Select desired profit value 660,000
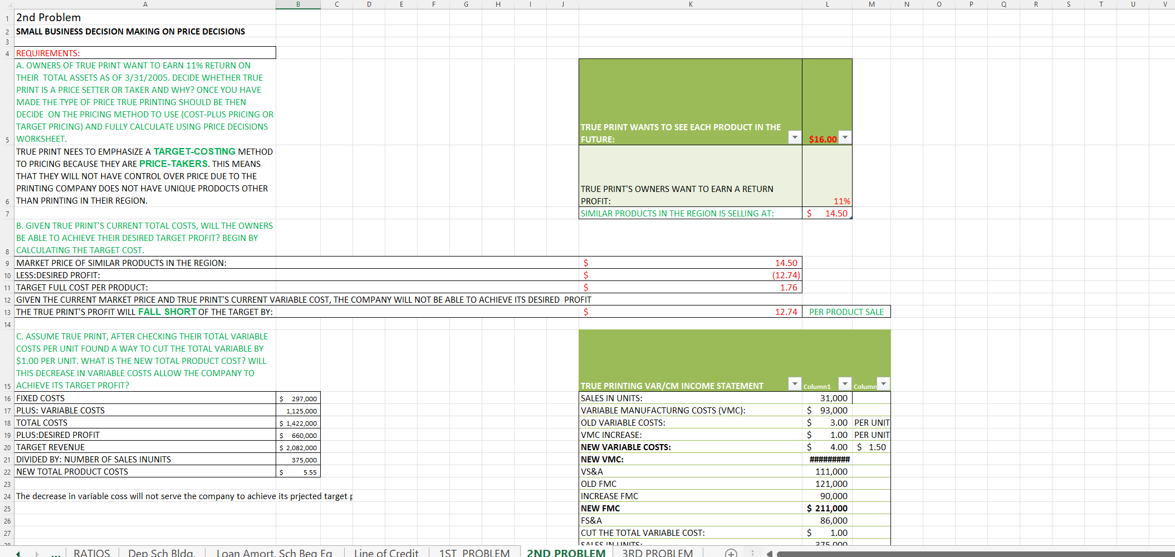This screenshot has width=1175, height=557. coord(298,435)
